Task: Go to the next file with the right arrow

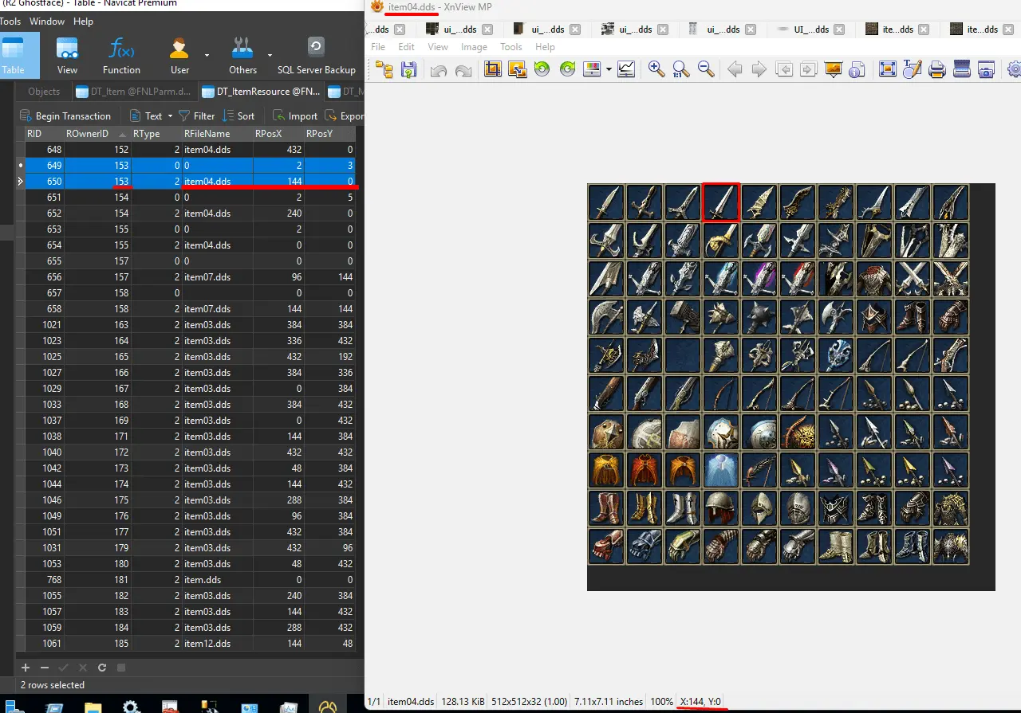Action: coord(759,69)
